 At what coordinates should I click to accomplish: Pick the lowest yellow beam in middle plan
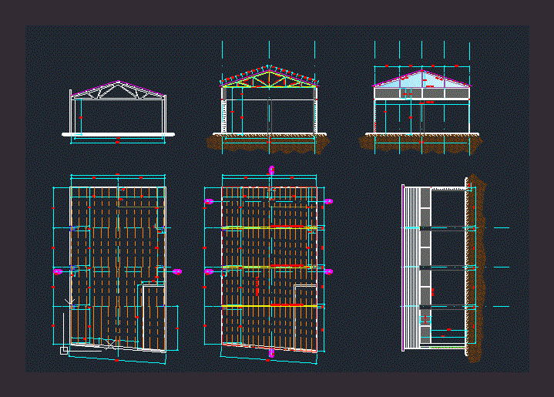coord(270,306)
